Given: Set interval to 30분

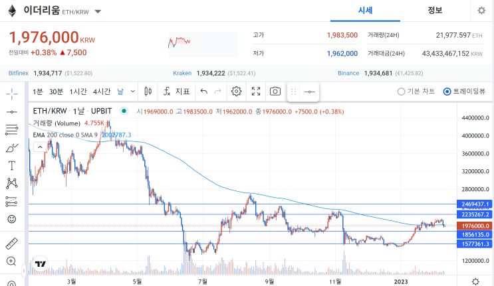Looking at the screenshot, I should tap(56, 92).
